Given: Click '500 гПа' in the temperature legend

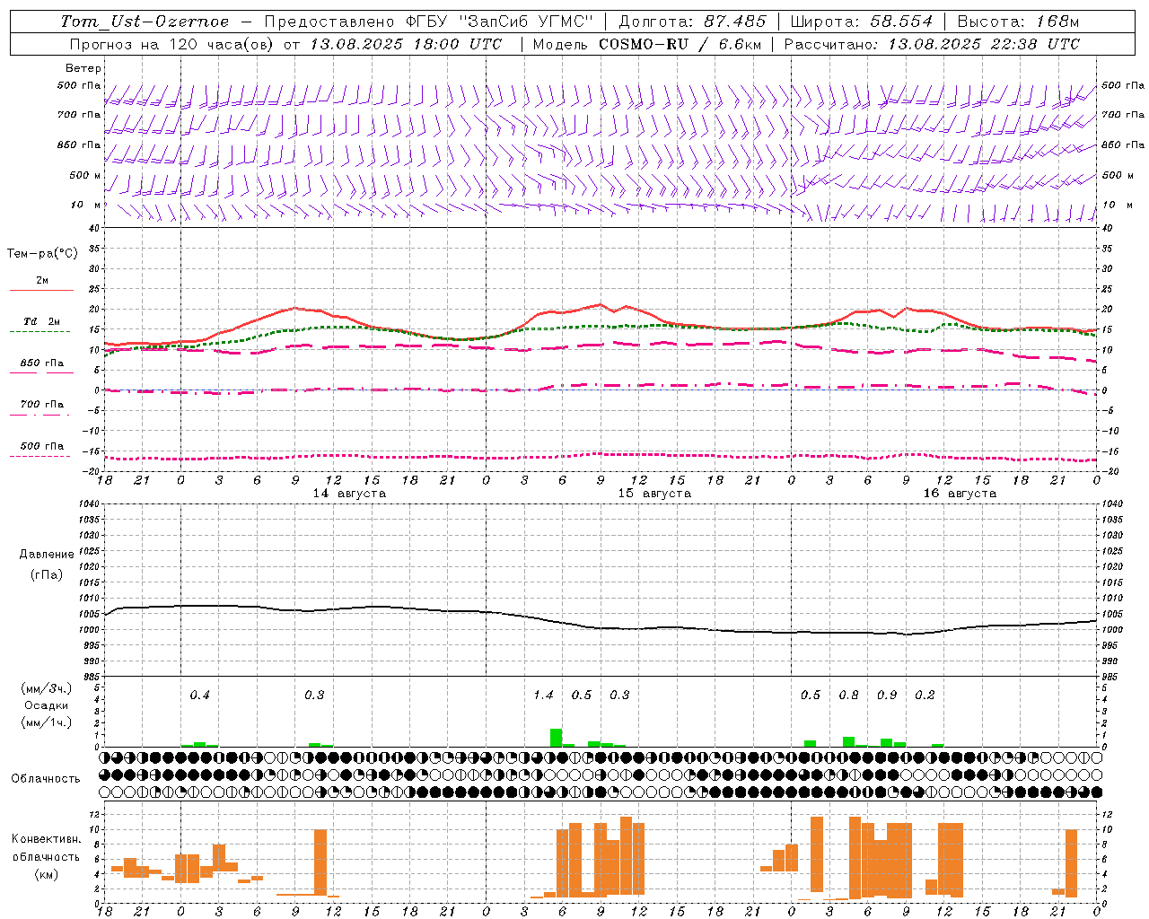Looking at the screenshot, I should pyautogui.click(x=42, y=446).
